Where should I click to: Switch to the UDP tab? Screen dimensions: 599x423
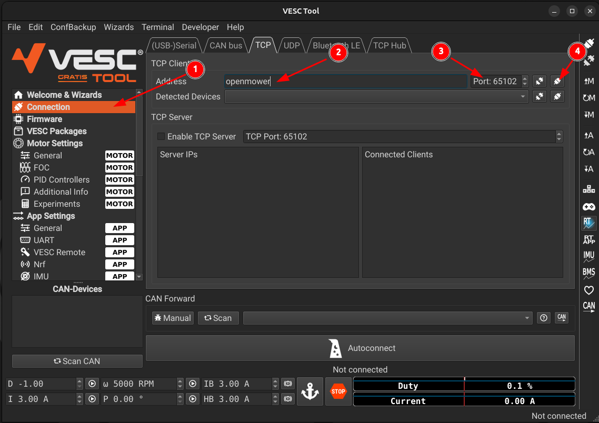292,45
